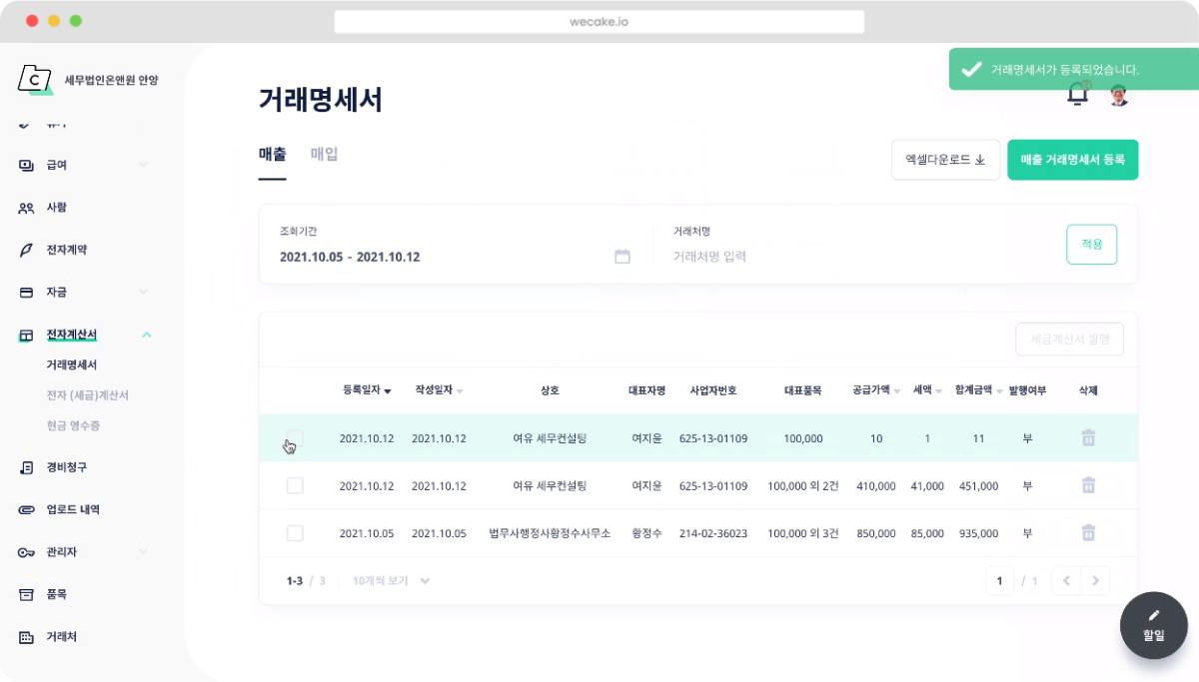Open the calendar date picker icon

pos(621,257)
